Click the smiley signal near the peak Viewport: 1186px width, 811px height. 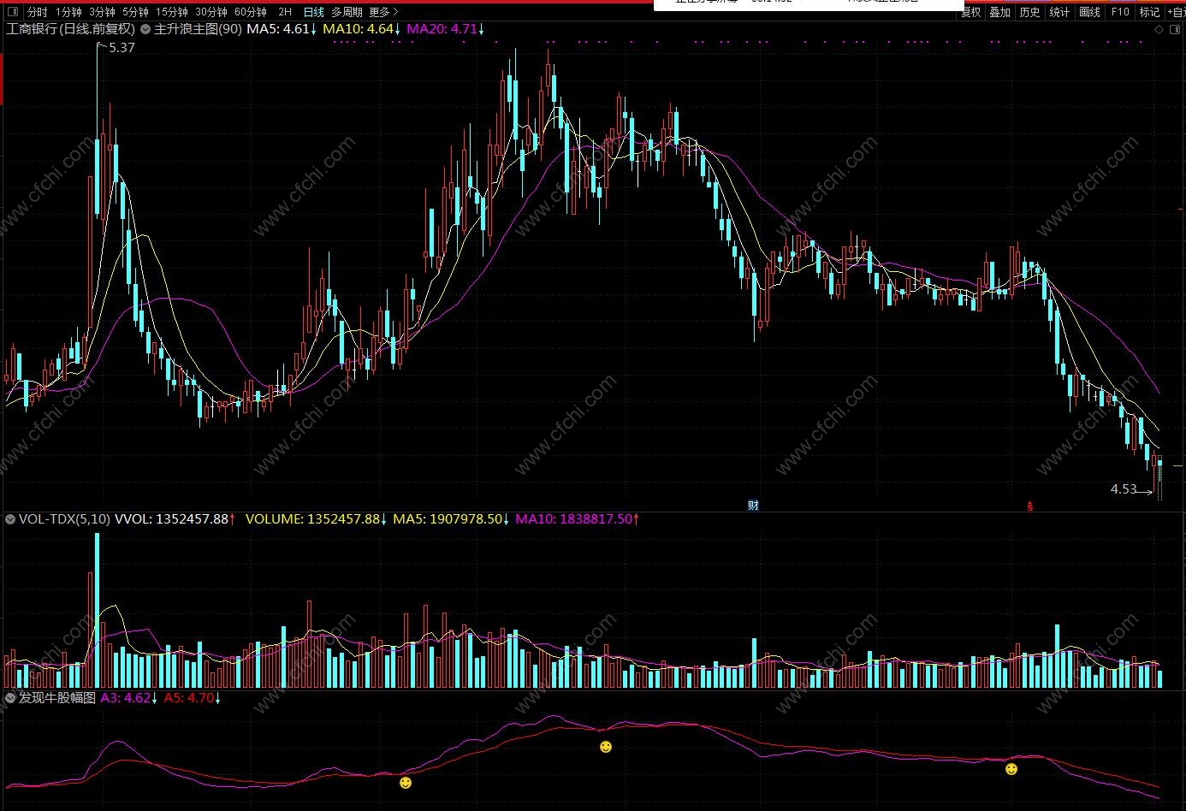[606, 747]
